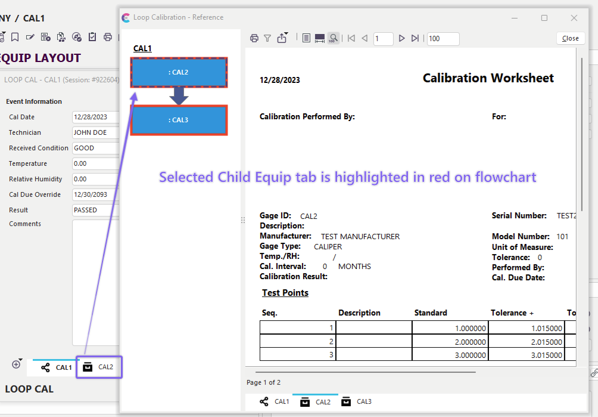Go to next report page
This screenshot has height=417, width=598.
pyautogui.click(x=401, y=38)
